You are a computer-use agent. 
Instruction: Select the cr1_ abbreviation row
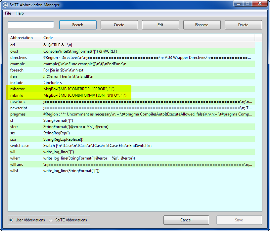pyautogui.click(x=131, y=45)
